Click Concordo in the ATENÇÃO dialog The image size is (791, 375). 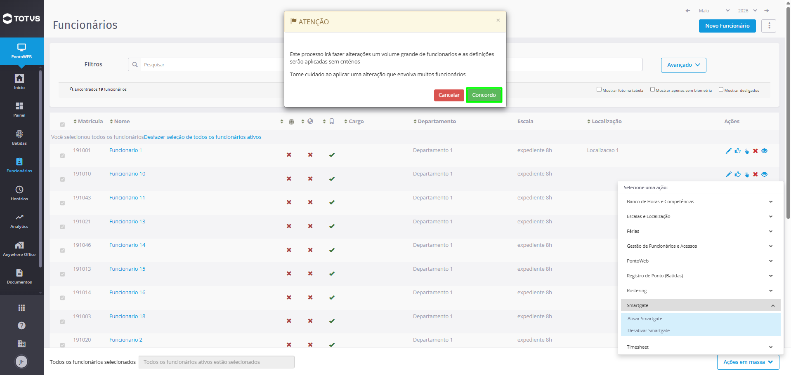coord(484,95)
